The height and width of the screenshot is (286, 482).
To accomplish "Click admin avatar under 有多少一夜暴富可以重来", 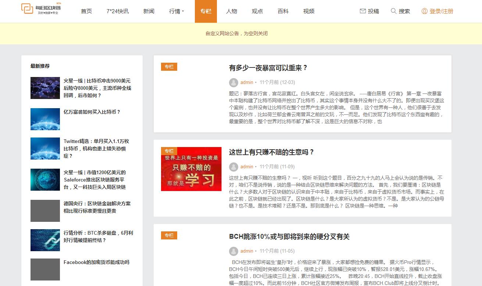I will (233, 82).
